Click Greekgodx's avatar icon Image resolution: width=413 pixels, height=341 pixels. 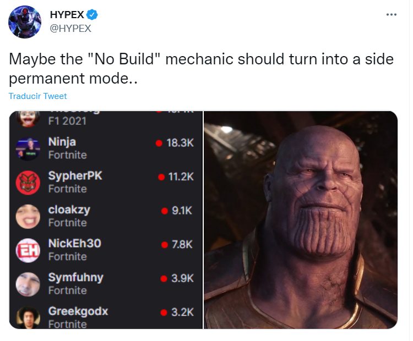pyautogui.click(x=28, y=318)
